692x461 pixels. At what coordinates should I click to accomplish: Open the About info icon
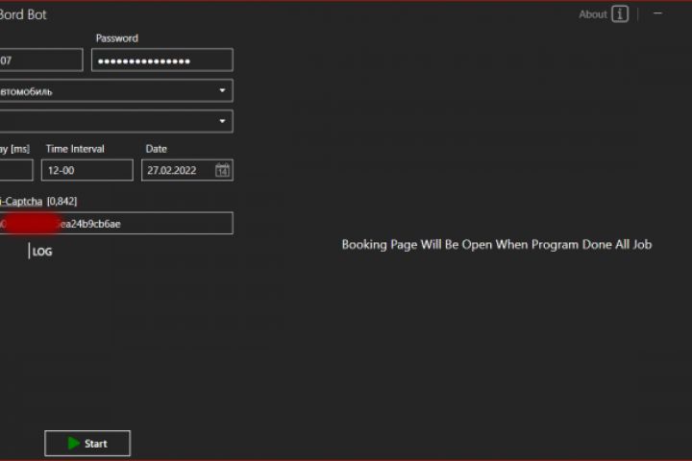620,14
